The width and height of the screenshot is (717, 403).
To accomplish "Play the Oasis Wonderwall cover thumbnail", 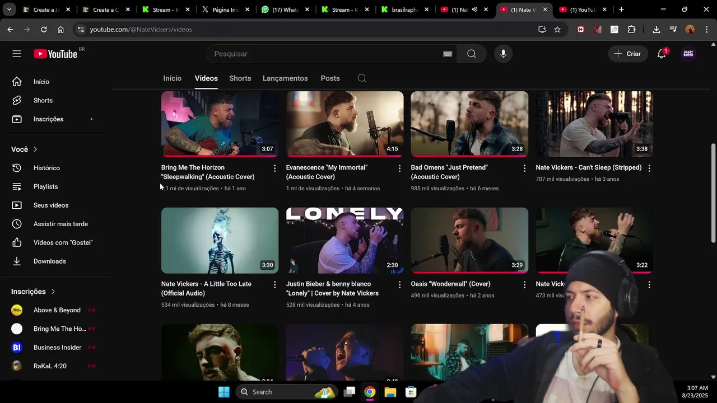I will (469, 241).
